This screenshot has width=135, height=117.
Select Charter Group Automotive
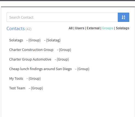point(30,59)
